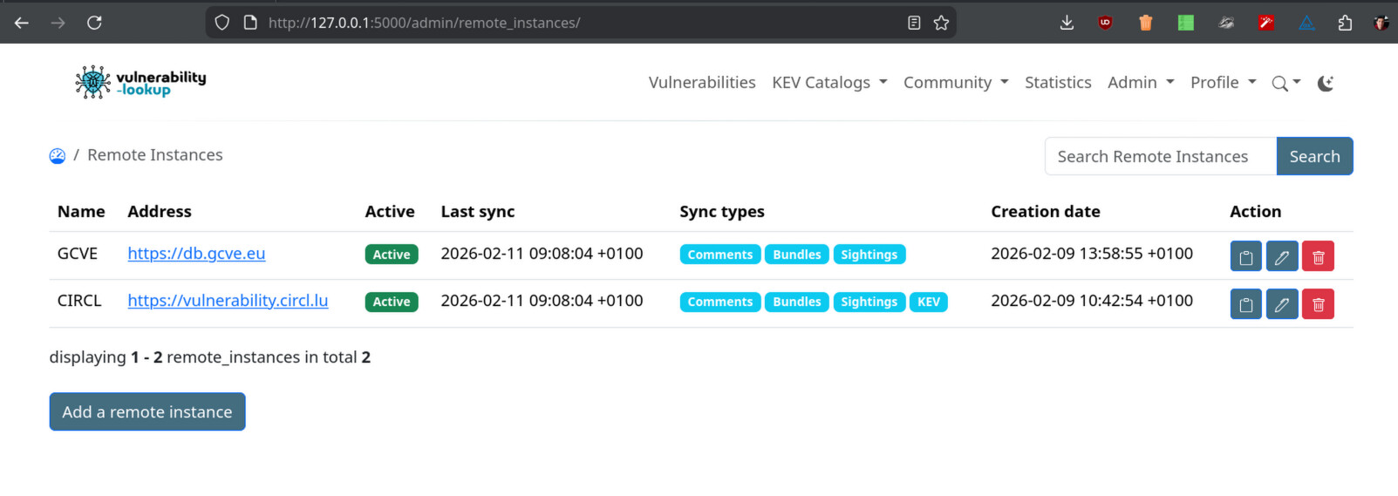Open the Profile dropdown menu
This screenshot has width=1398, height=496.
point(1223,83)
